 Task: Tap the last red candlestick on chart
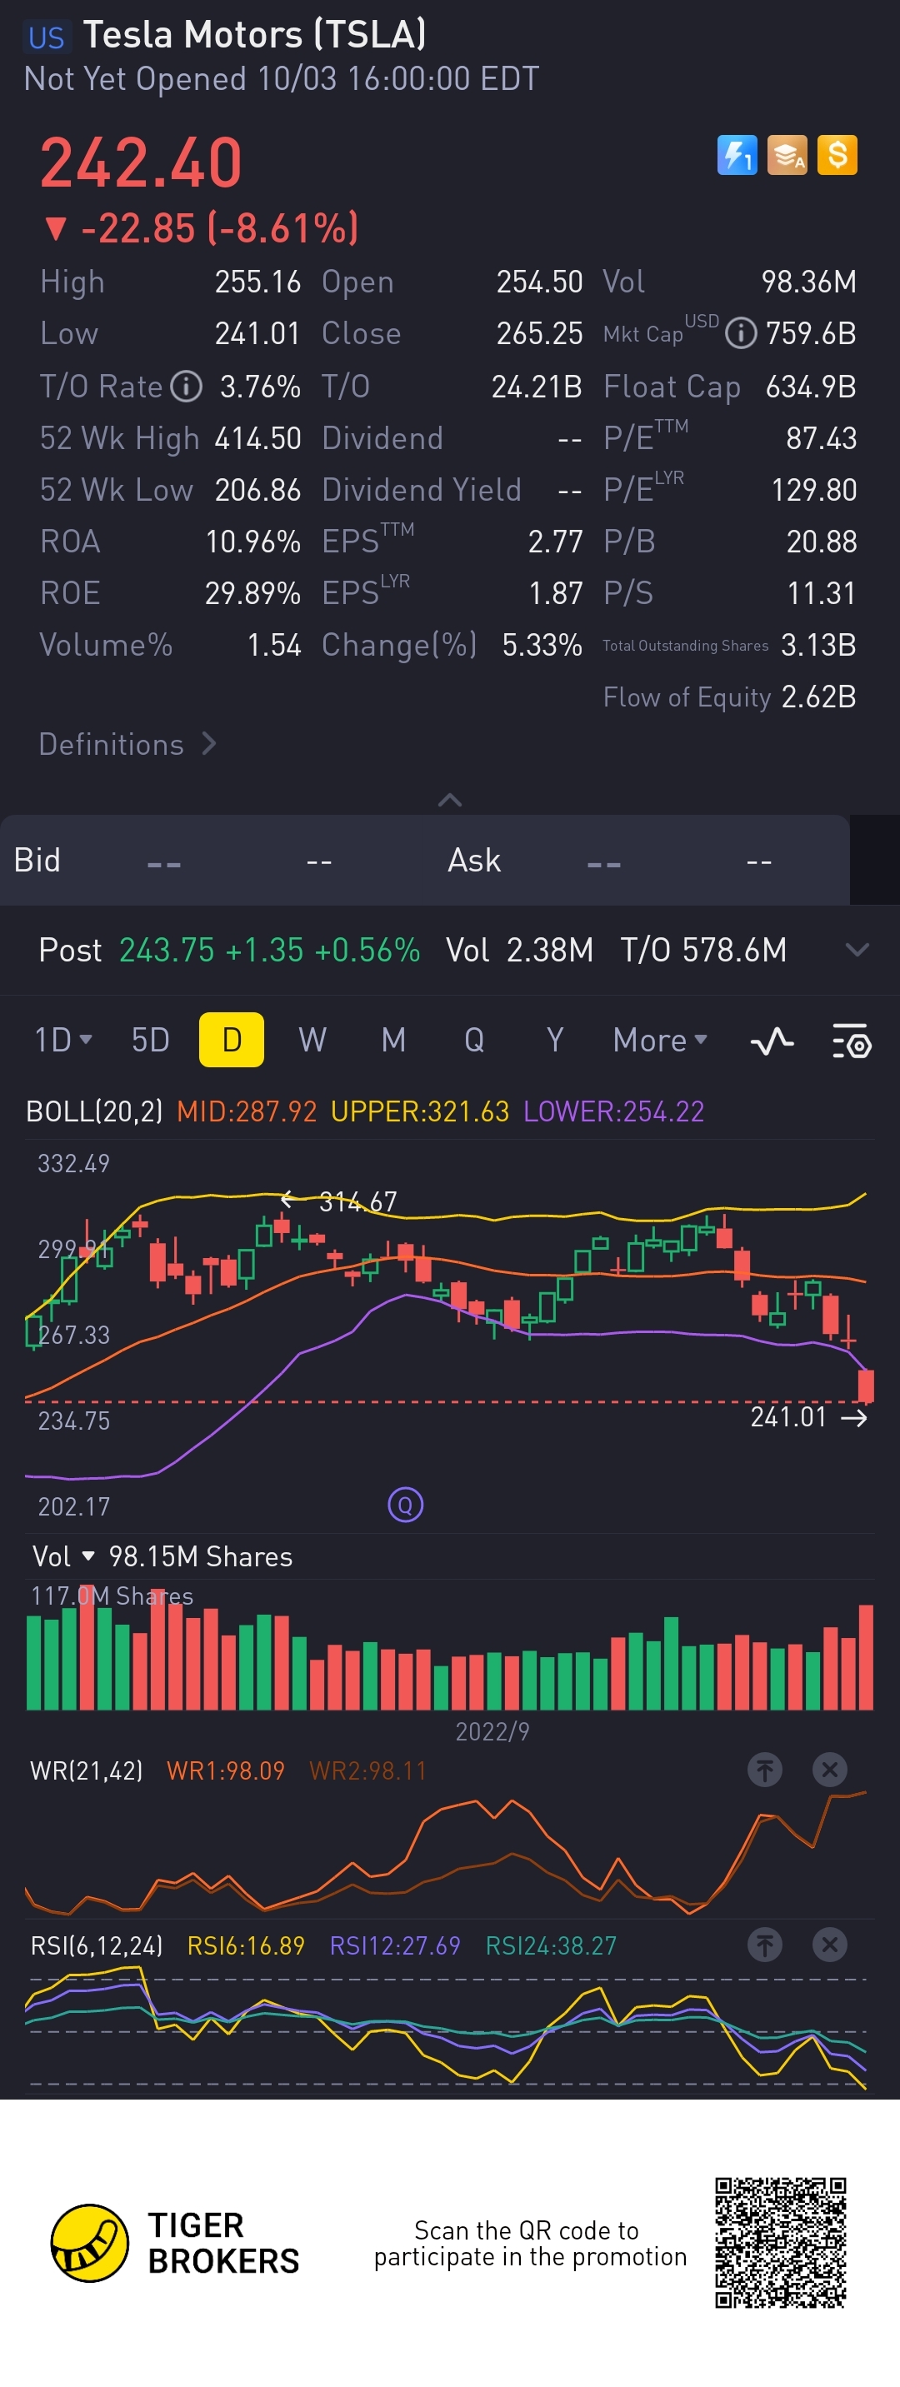866,1386
